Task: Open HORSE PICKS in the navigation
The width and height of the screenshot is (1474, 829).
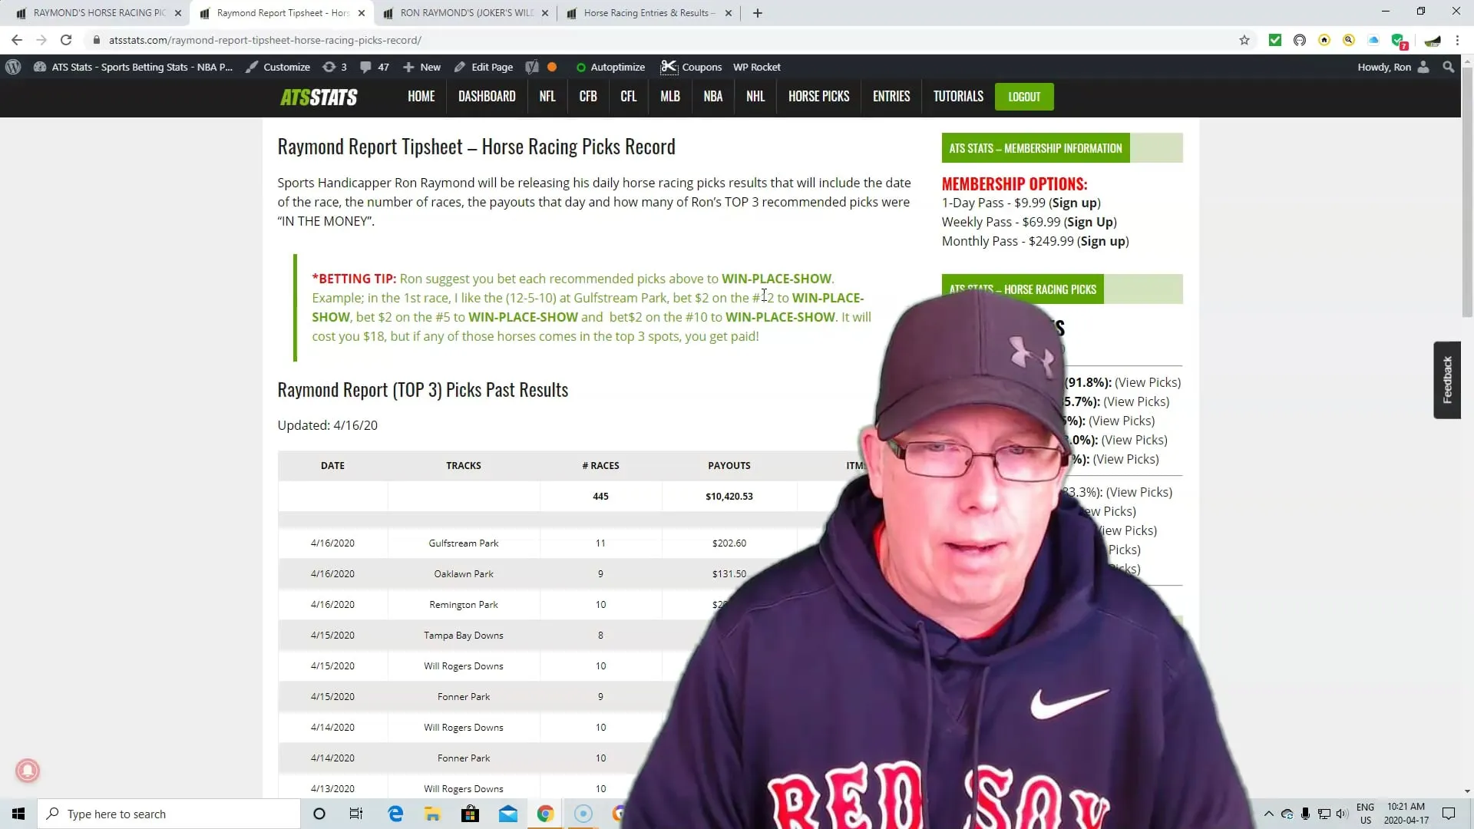Action: coord(819,97)
